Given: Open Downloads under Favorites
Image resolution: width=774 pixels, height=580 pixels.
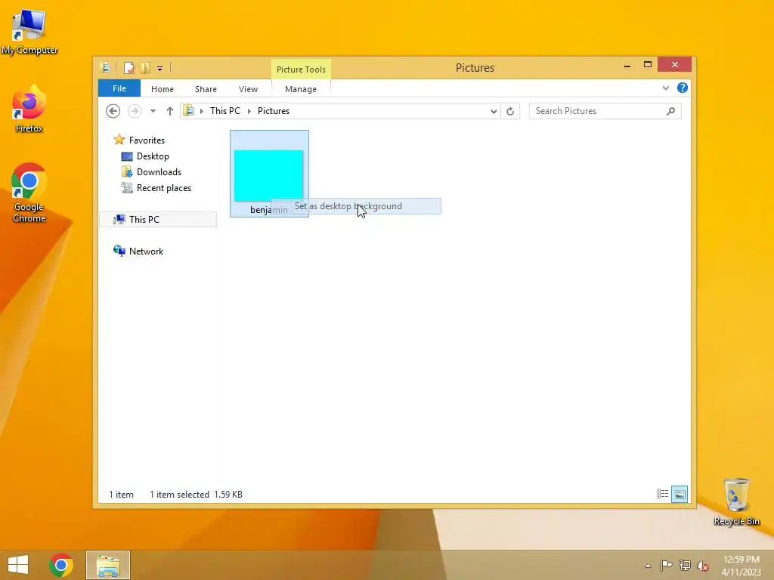Looking at the screenshot, I should (151, 172).
